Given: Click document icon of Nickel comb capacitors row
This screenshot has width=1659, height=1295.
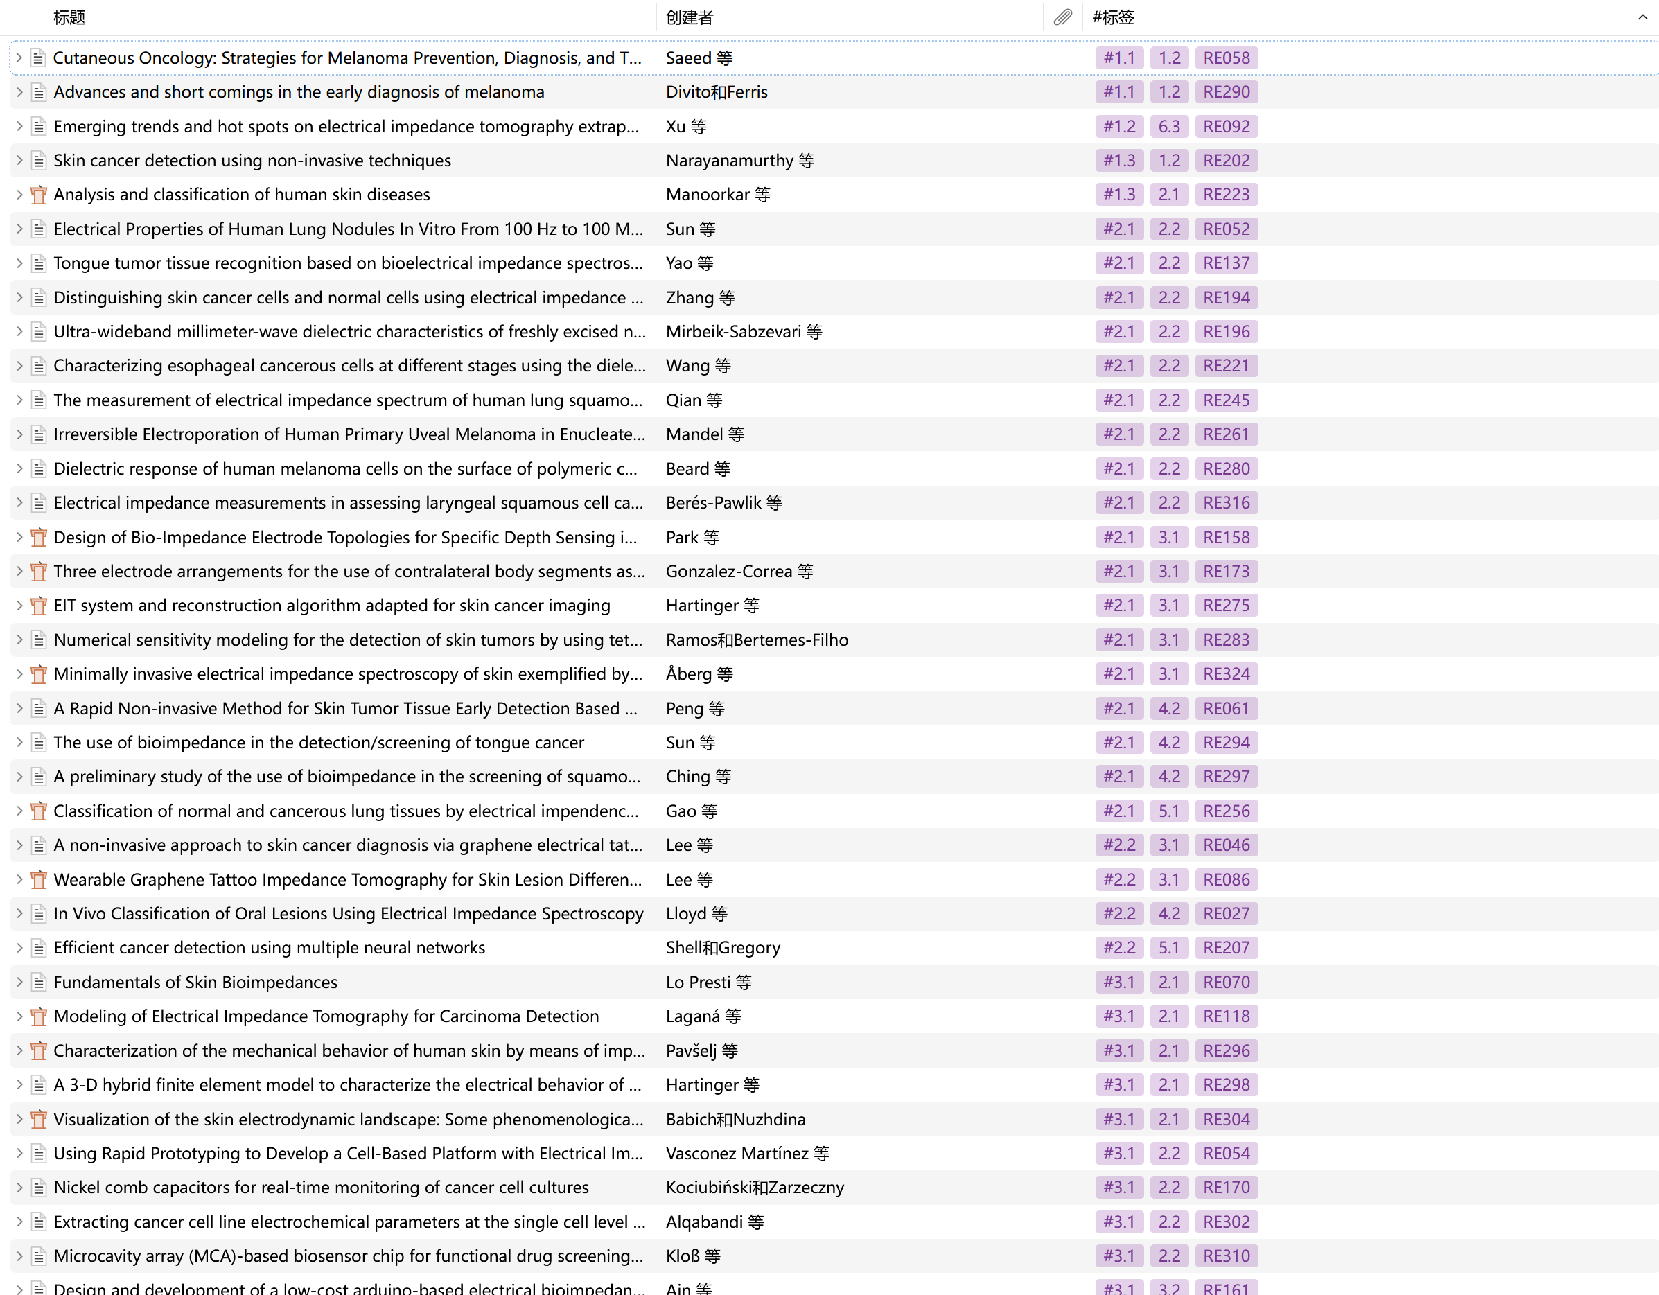Looking at the screenshot, I should pos(38,1187).
